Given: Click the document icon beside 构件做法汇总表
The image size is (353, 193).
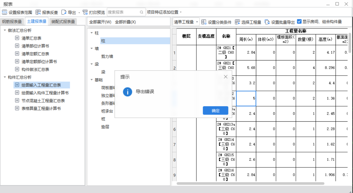Looking at the screenshot, I should (x=17, y=69).
